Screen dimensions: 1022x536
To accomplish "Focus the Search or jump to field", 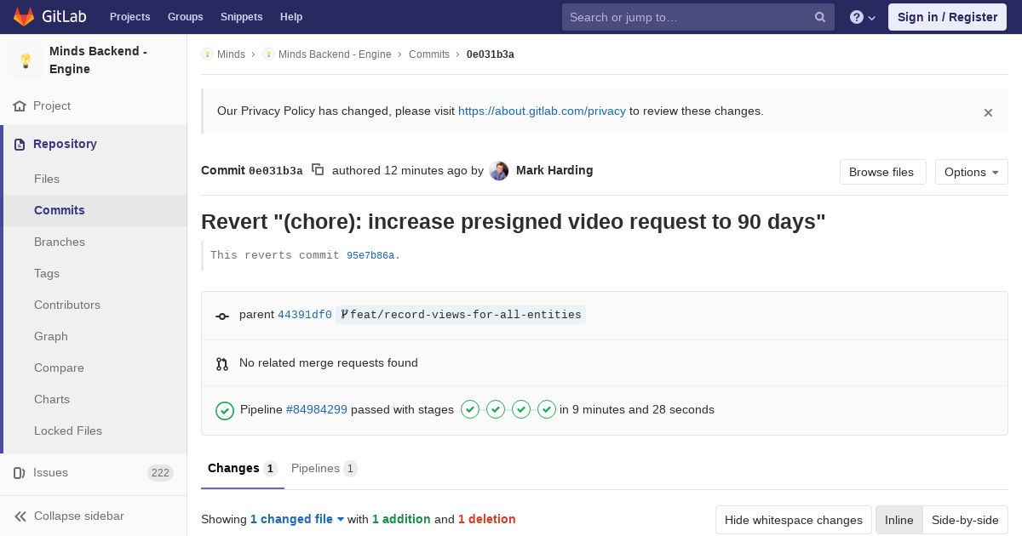I will point(698,17).
